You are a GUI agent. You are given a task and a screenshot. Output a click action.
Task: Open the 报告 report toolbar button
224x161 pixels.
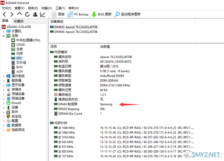coord(58,14)
